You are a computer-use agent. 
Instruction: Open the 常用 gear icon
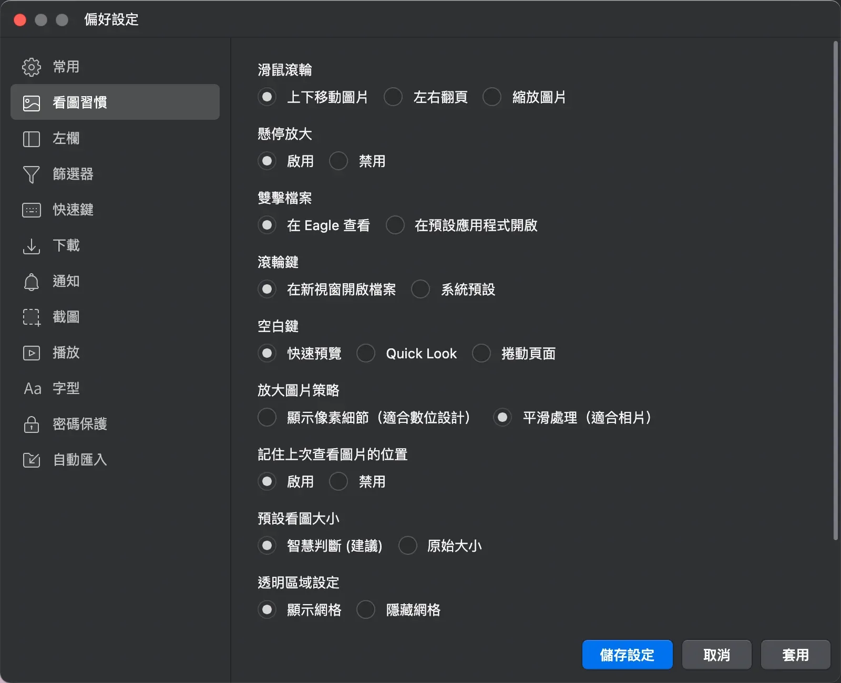click(32, 67)
